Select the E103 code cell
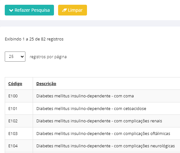The image size is (180, 153). (x=19, y=133)
